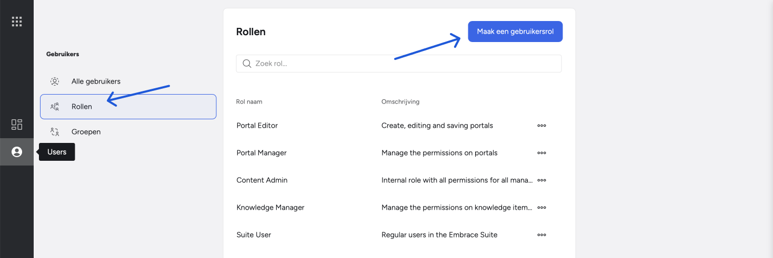
Task: Click the Suite User role name
Action: point(254,235)
